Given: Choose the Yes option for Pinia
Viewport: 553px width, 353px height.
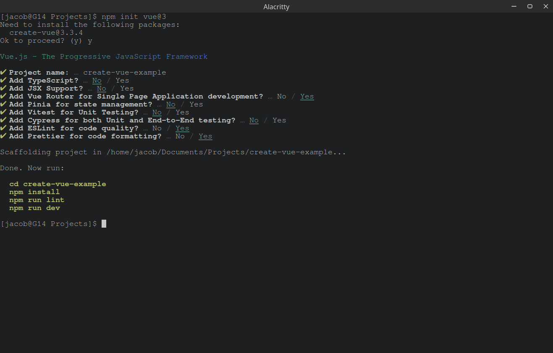Looking at the screenshot, I should (196, 104).
